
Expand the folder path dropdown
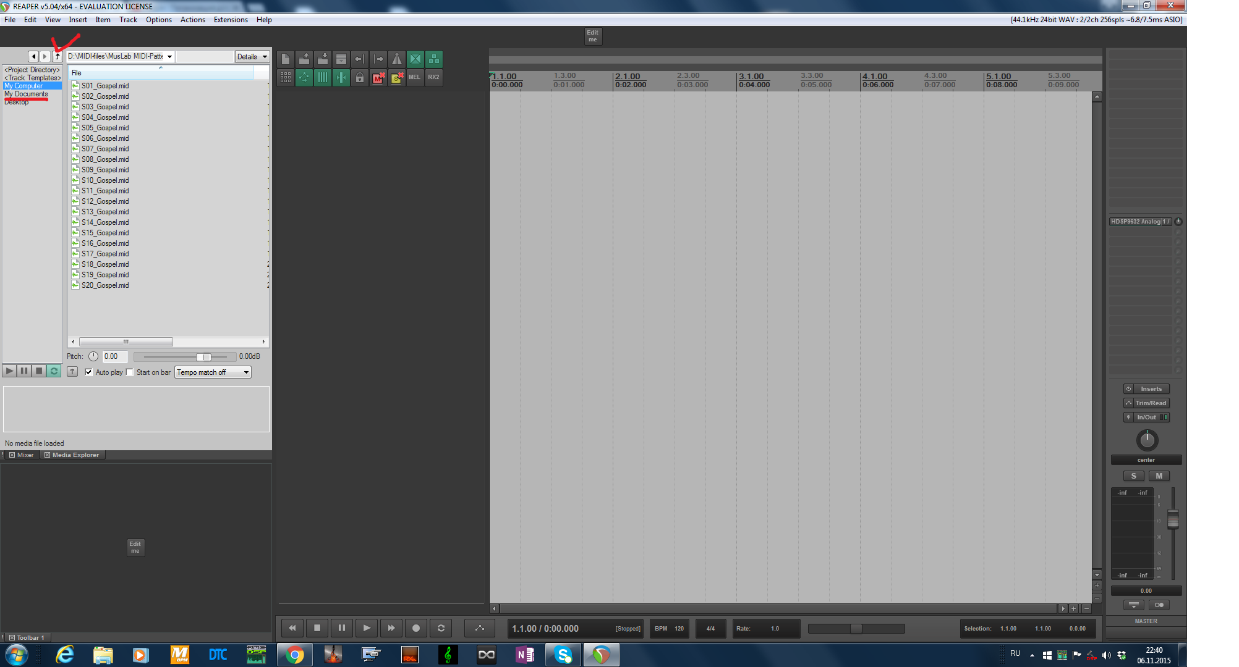click(x=169, y=57)
